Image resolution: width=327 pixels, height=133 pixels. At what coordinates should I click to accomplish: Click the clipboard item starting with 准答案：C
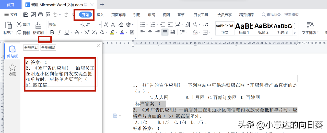(60, 74)
